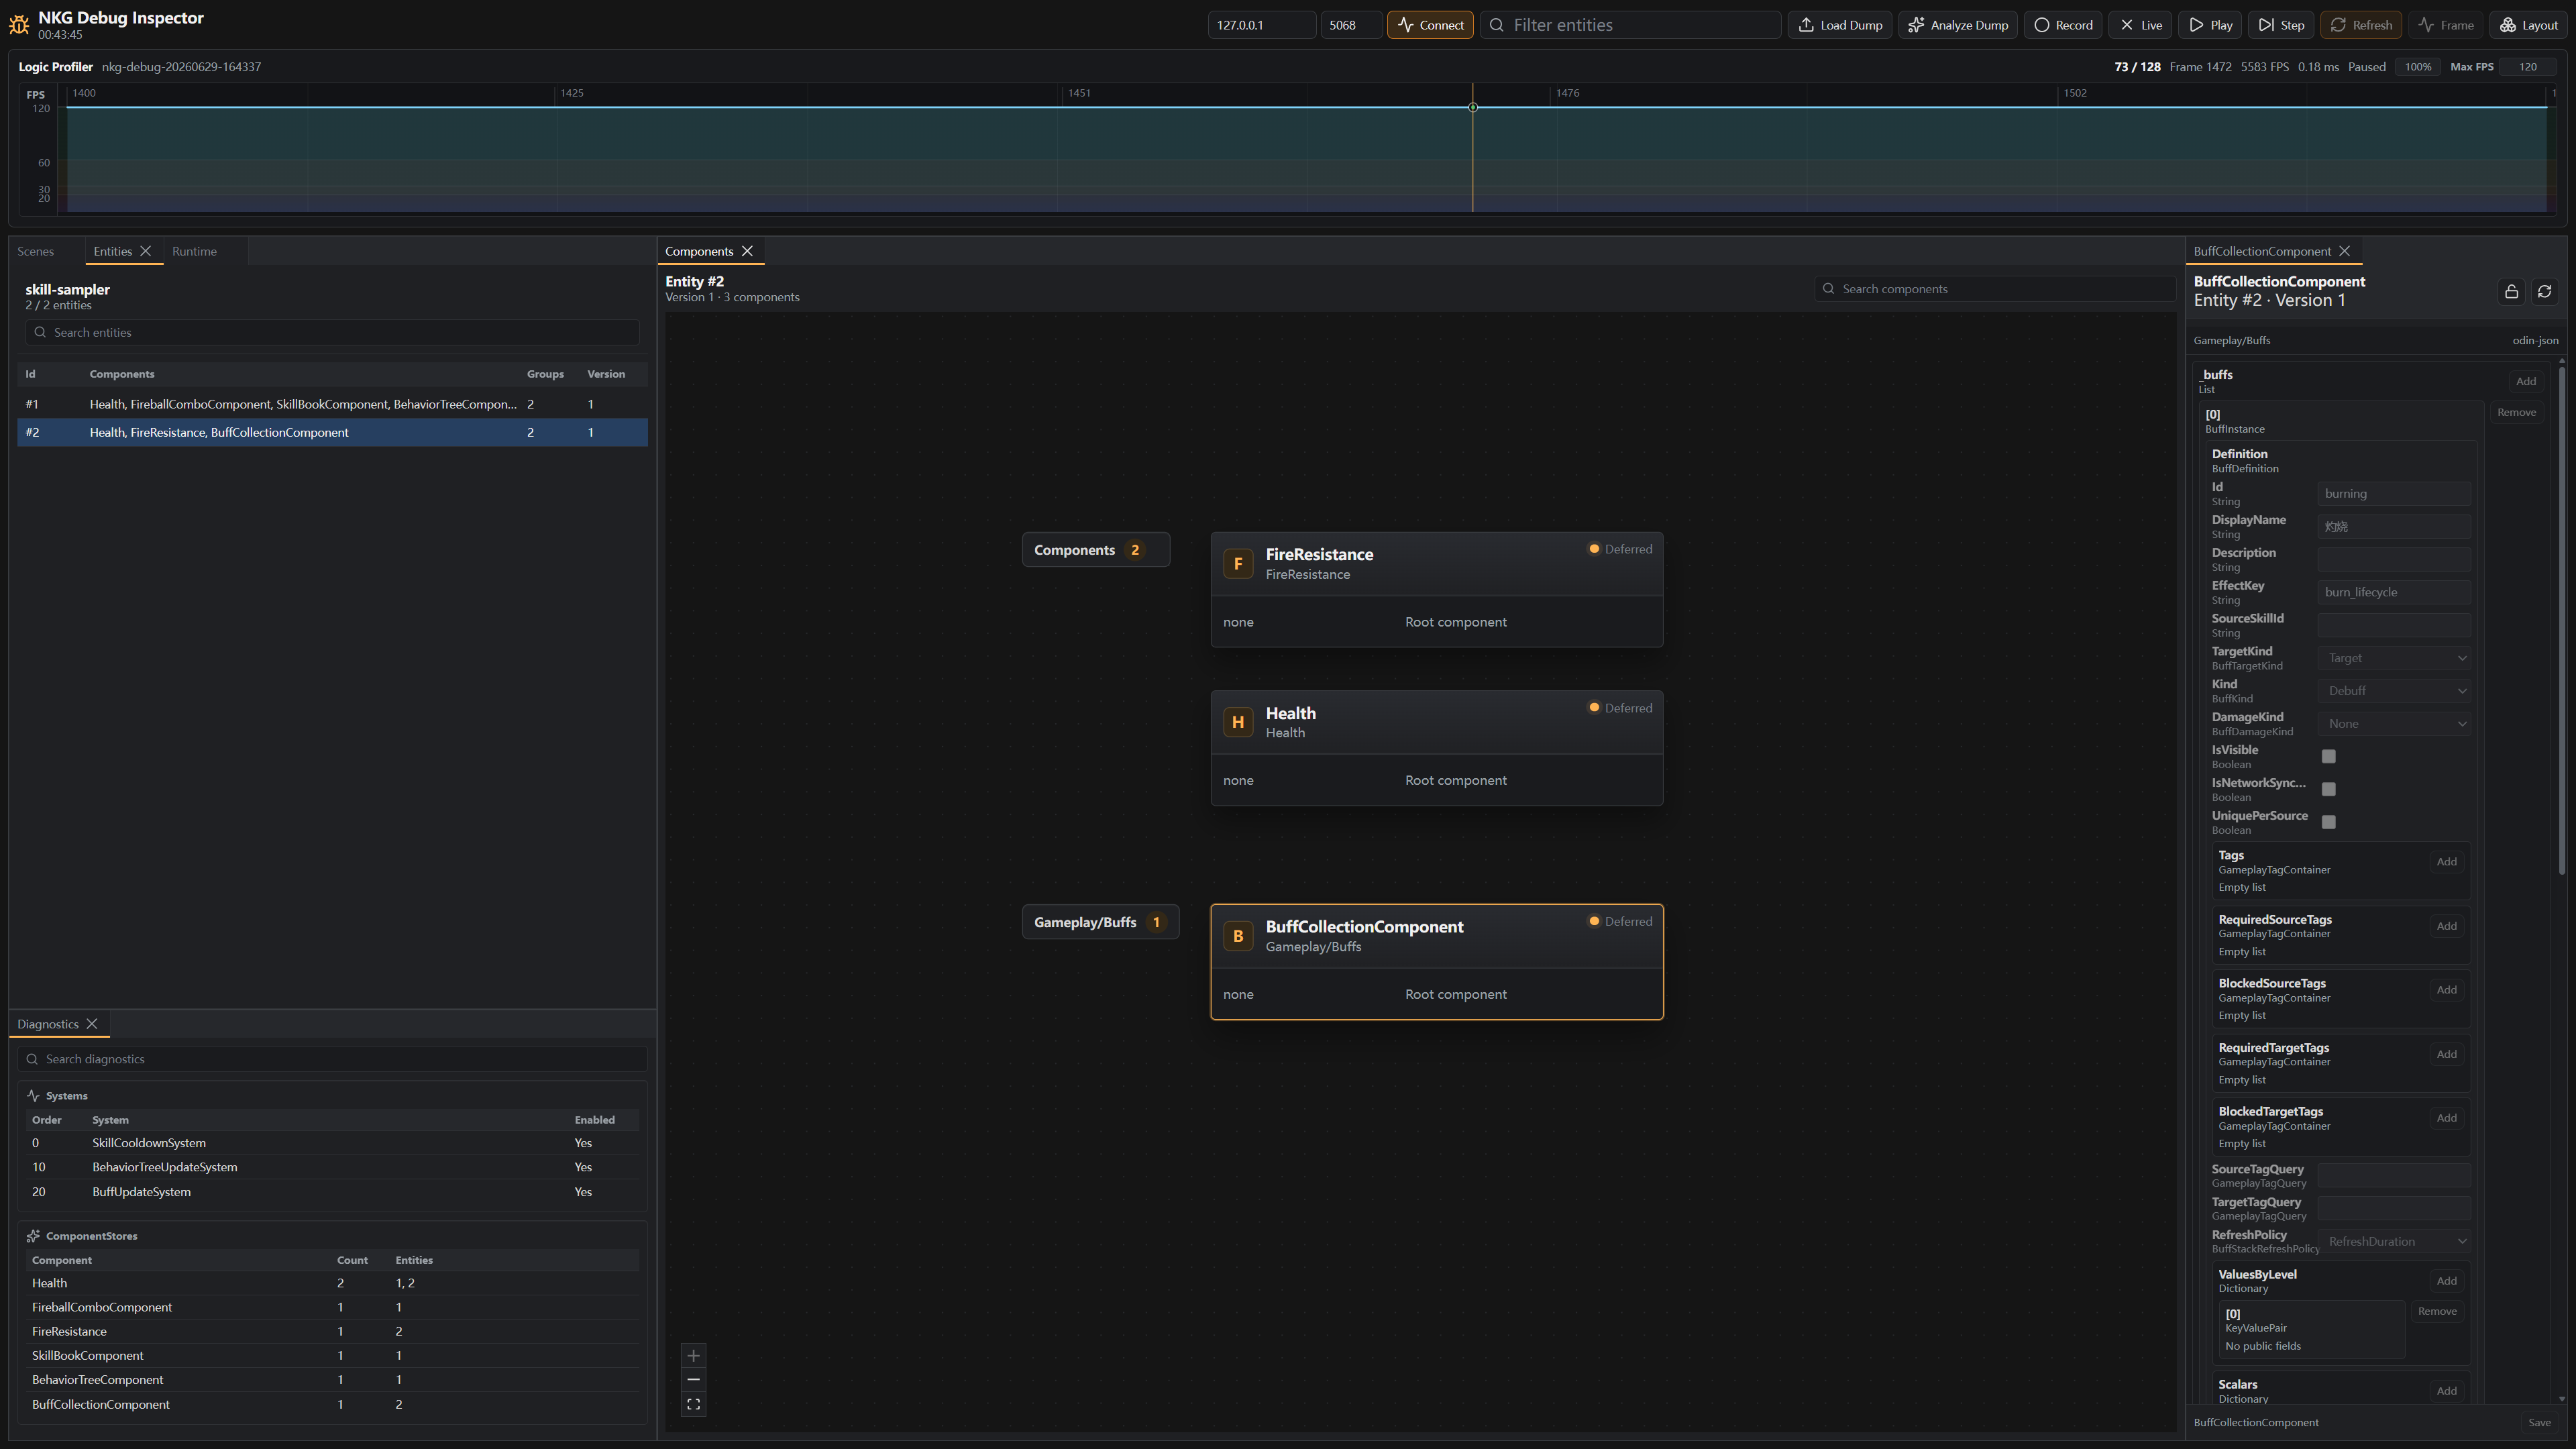Remove buff instance [0]
This screenshot has width=2576, height=1449.
pos(2516,413)
